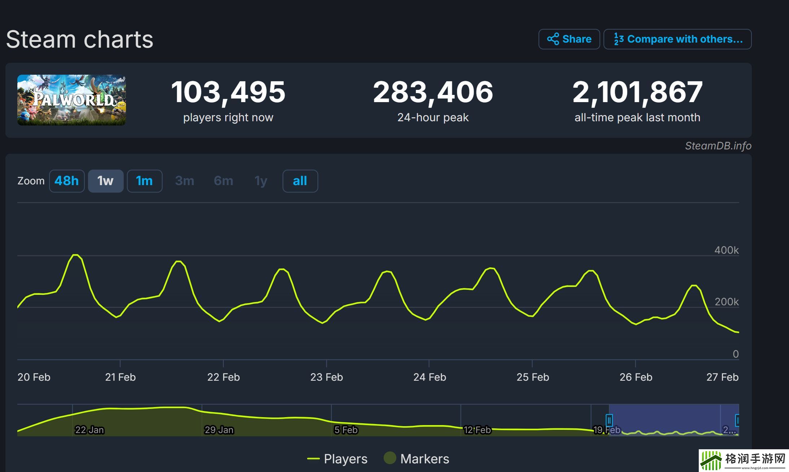Click the Share button
Image resolution: width=789 pixels, height=472 pixels.
point(569,39)
